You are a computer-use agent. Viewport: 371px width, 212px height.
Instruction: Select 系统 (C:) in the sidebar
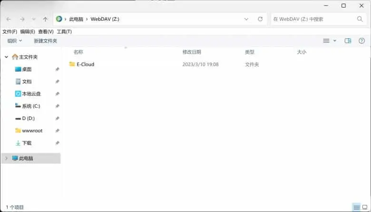tap(31, 106)
